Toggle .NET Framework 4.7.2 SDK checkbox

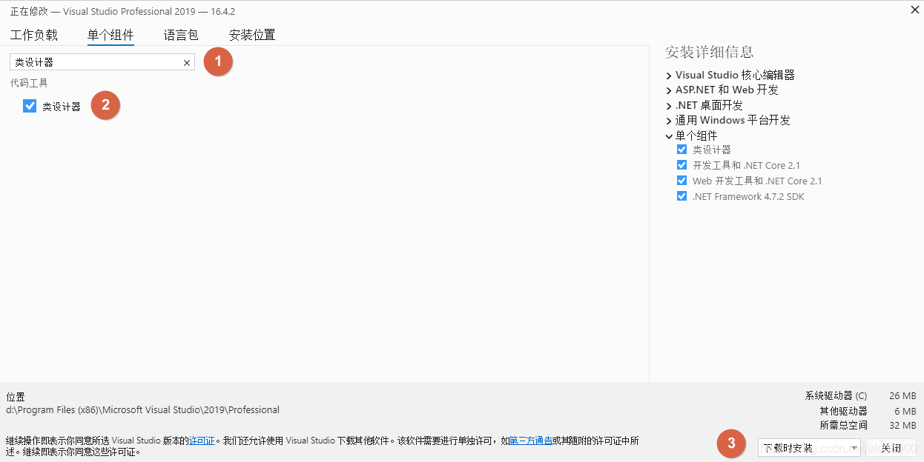(x=682, y=196)
